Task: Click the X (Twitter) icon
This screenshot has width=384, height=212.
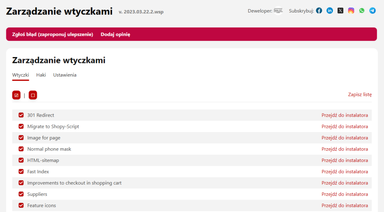Action: click(341, 11)
